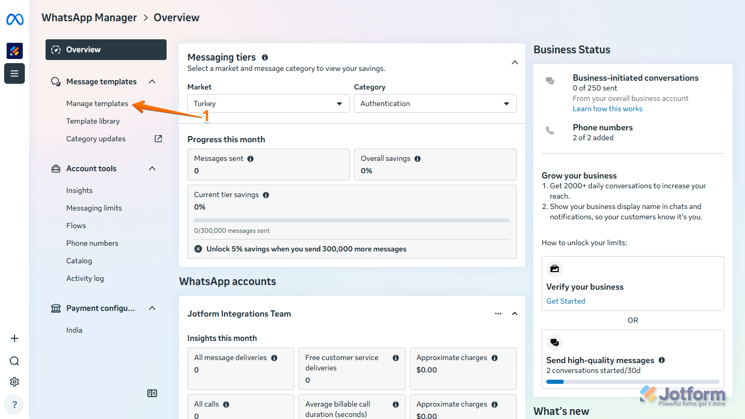The width and height of the screenshot is (745, 419).
Task: Click the Send high-quality messages info icon
Action: pyautogui.click(x=662, y=360)
